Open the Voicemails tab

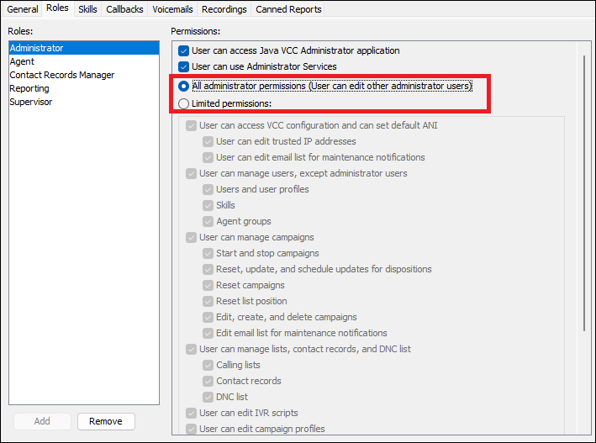[x=172, y=9]
